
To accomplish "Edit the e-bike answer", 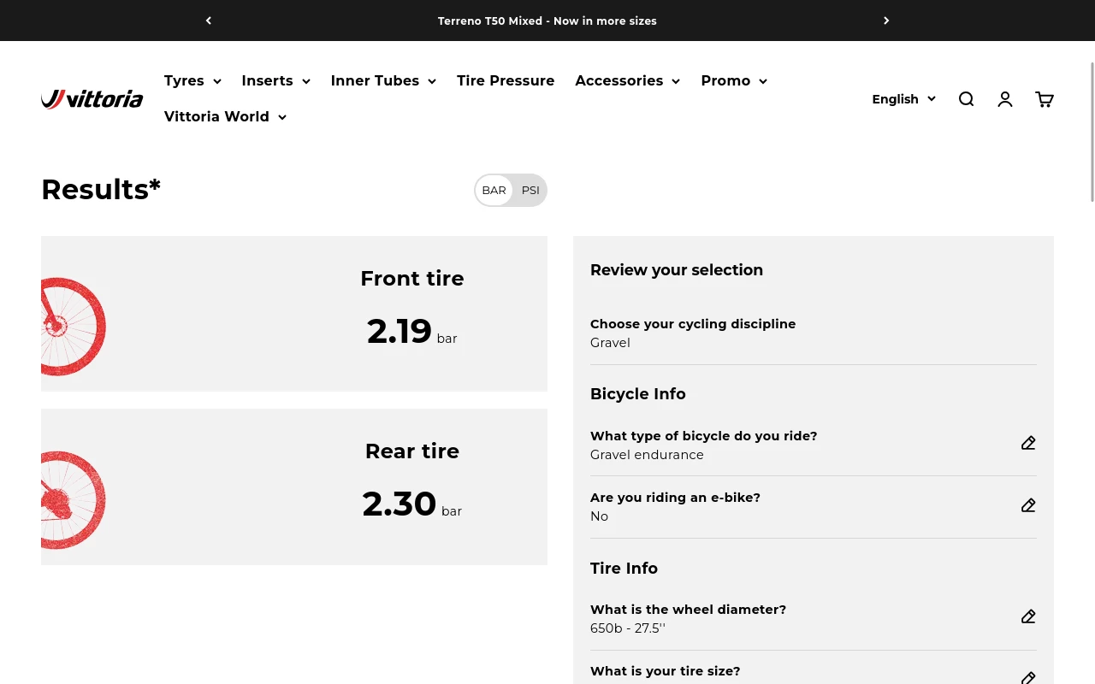I will click(1028, 505).
